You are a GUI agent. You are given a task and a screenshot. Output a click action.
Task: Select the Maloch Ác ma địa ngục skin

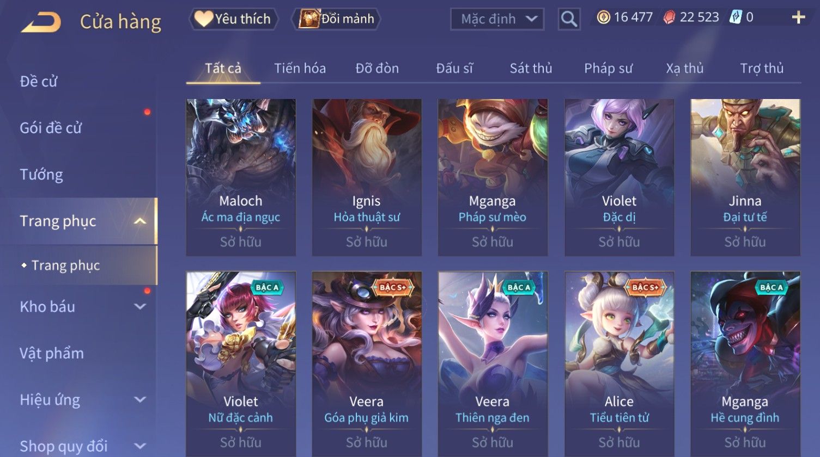click(241, 177)
